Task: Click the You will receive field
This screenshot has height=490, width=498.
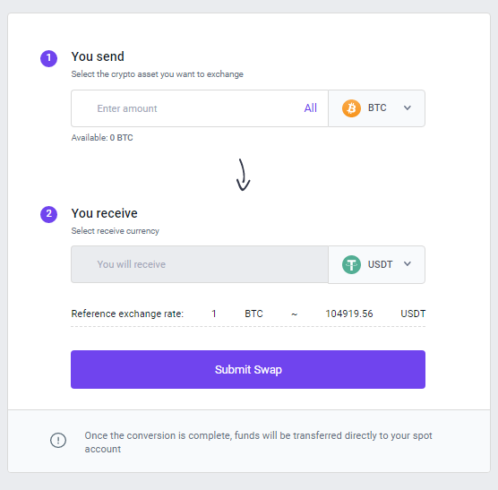Action: click(x=200, y=264)
